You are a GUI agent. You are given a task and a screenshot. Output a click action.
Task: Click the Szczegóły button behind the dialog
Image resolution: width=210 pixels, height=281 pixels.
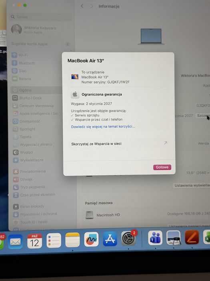(203, 116)
